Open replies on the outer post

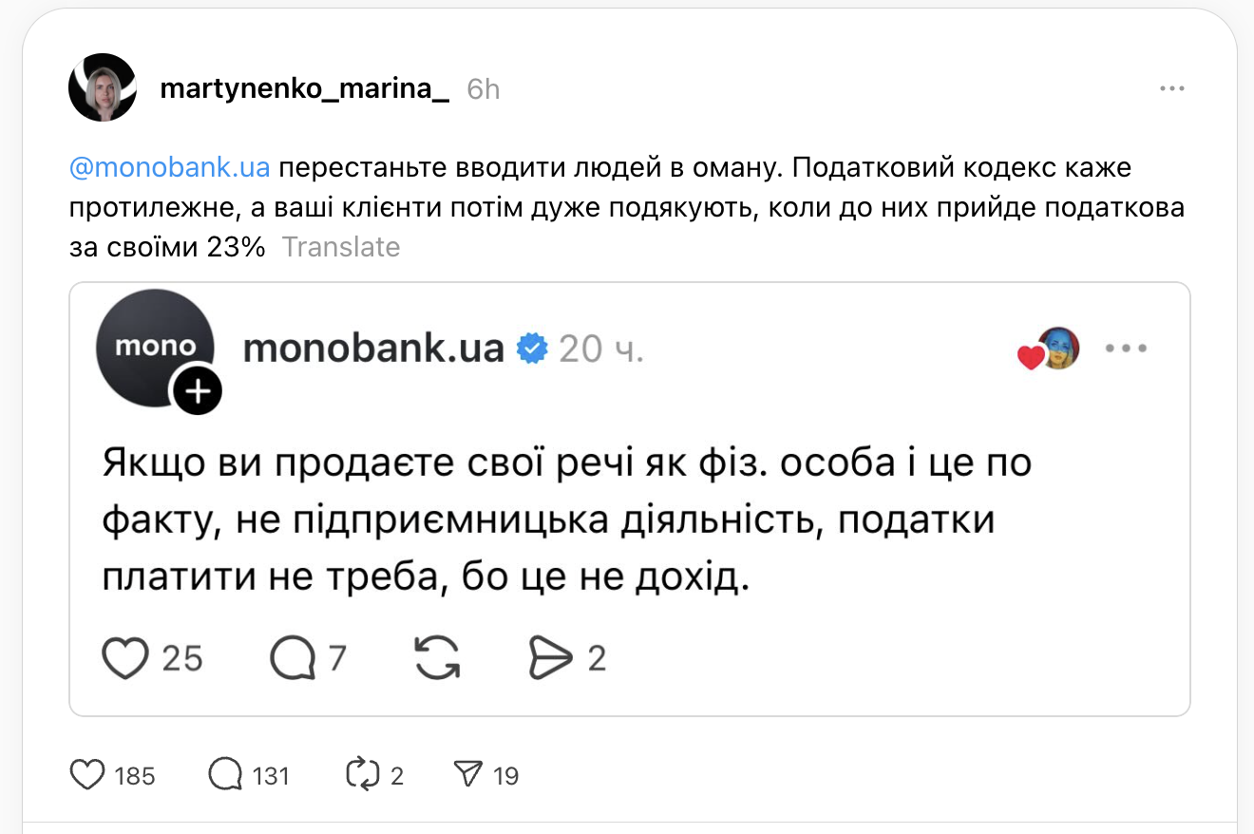(x=225, y=775)
